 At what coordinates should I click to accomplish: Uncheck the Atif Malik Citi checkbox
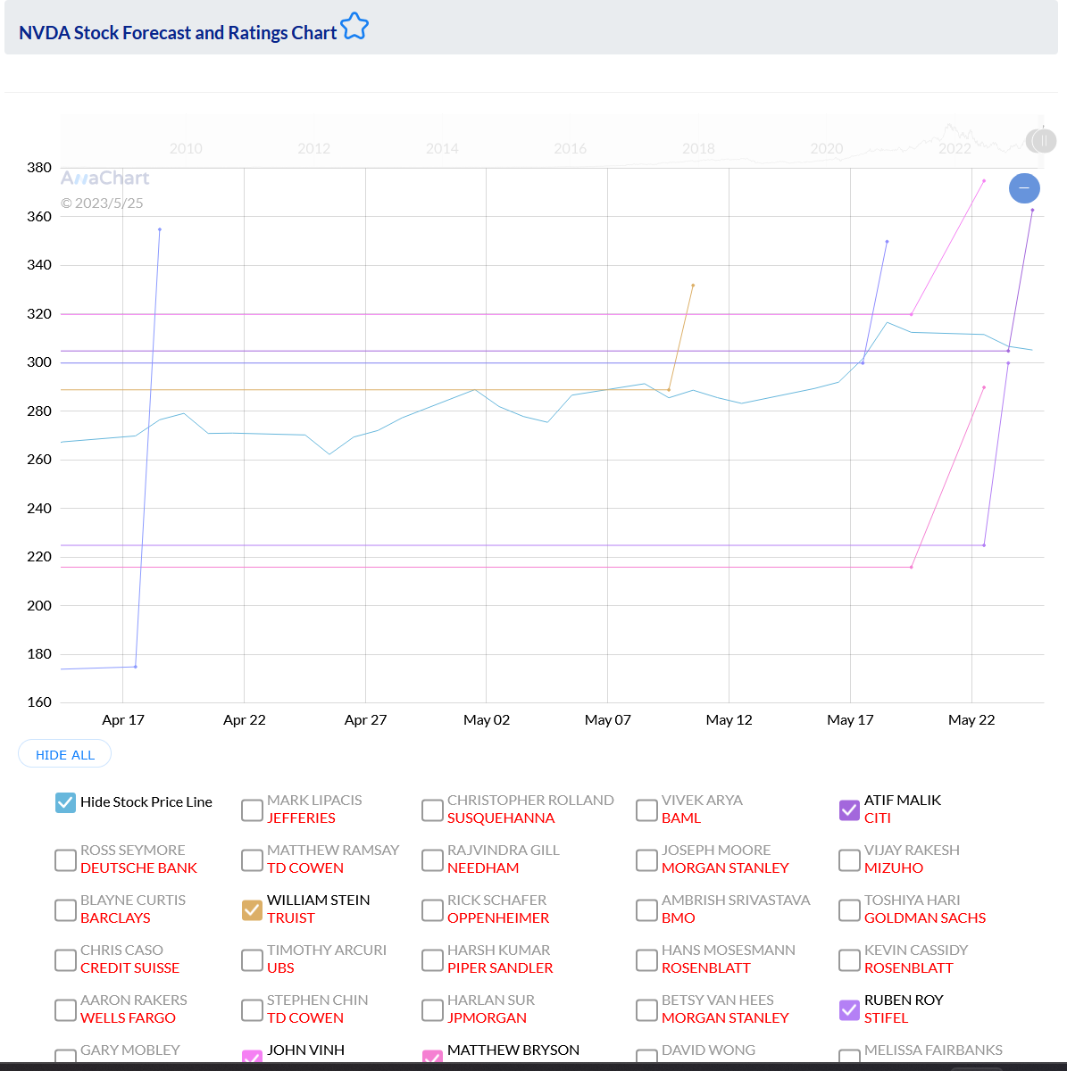849,809
